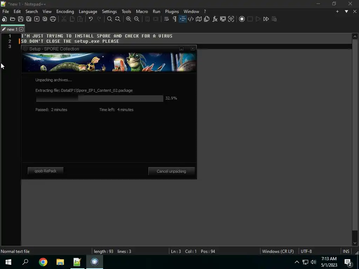Click 'Normal text file' in status bar
Image resolution: width=359 pixels, height=269 pixels.
pyautogui.click(x=15, y=251)
